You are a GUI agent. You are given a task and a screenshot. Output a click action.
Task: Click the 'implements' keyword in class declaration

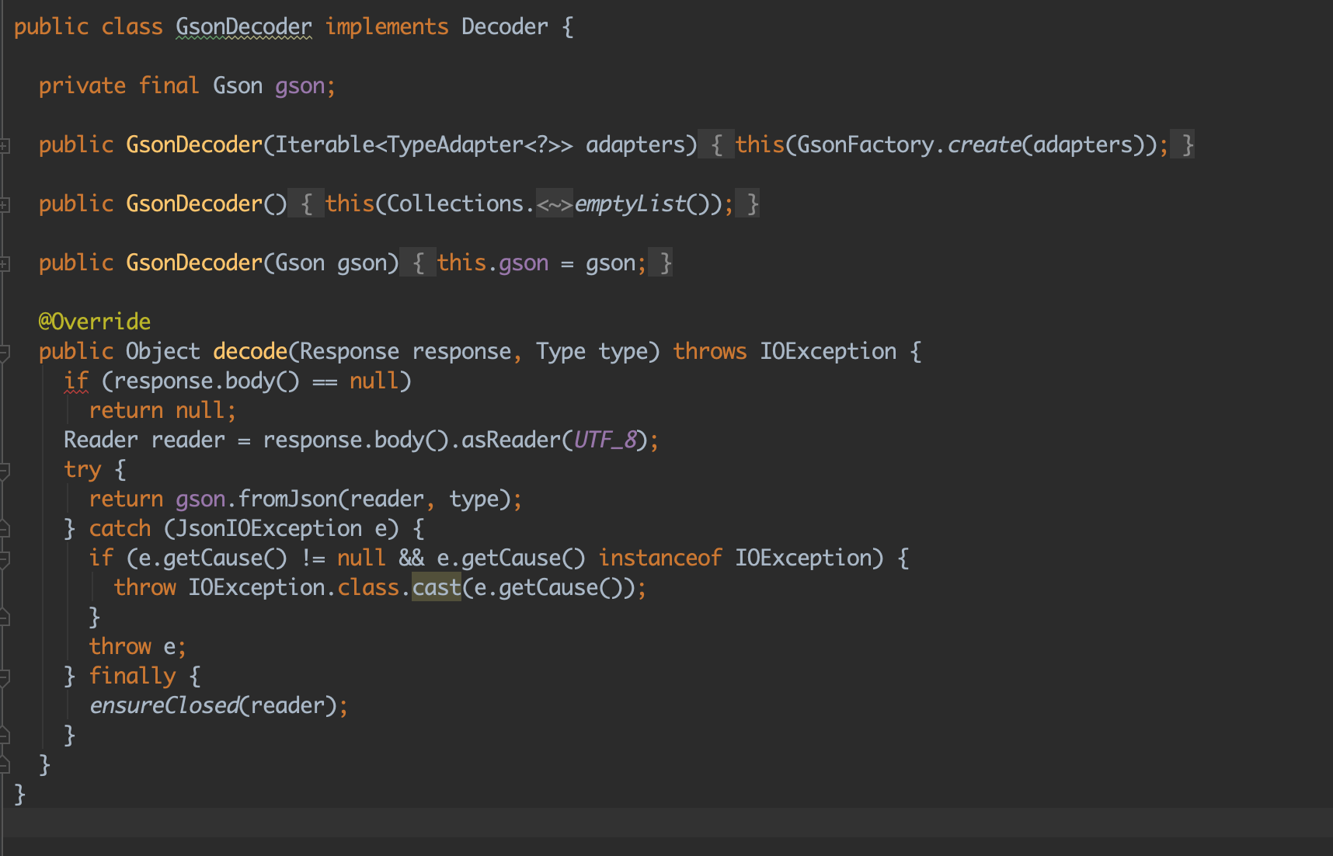pyautogui.click(x=387, y=27)
